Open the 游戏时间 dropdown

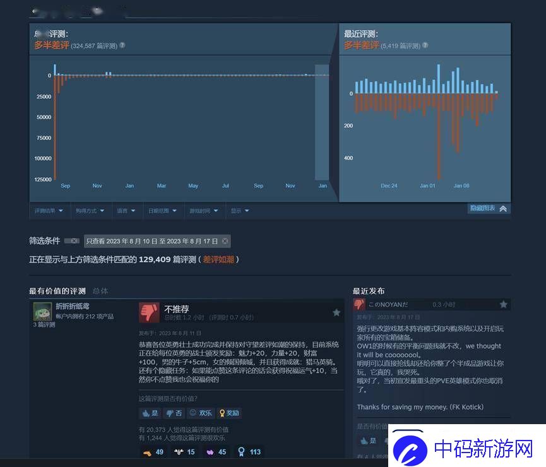(x=204, y=210)
